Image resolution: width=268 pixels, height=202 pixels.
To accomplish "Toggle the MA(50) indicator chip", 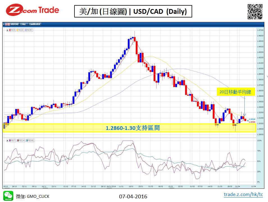I will pyautogui.click(x=29, y=30).
